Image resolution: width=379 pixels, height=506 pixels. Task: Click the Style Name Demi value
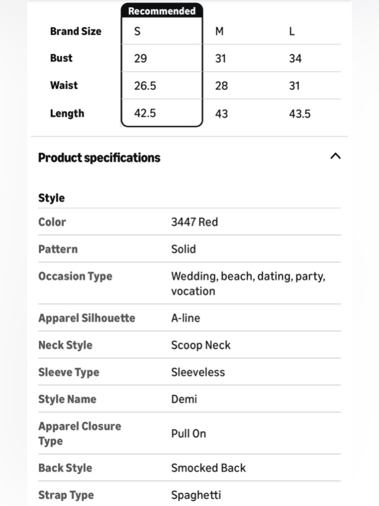point(184,399)
